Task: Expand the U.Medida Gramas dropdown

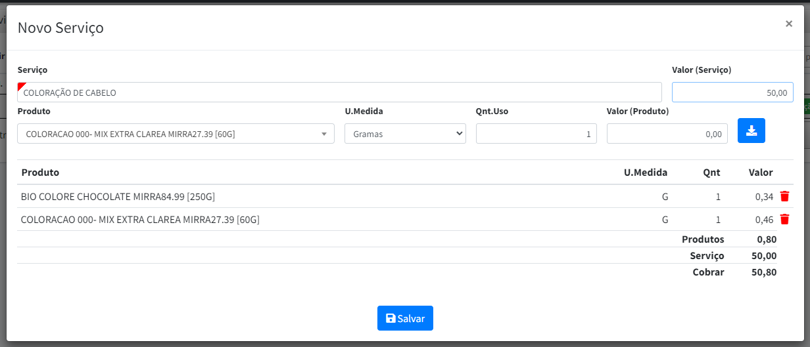Action: point(405,134)
